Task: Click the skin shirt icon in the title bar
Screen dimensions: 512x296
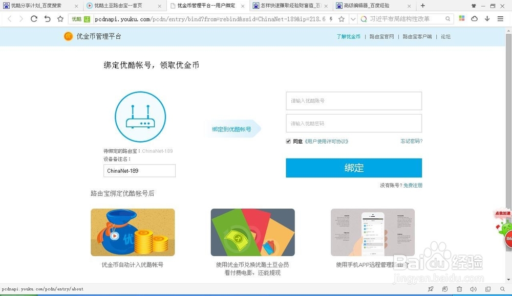Action: click(x=474, y=6)
